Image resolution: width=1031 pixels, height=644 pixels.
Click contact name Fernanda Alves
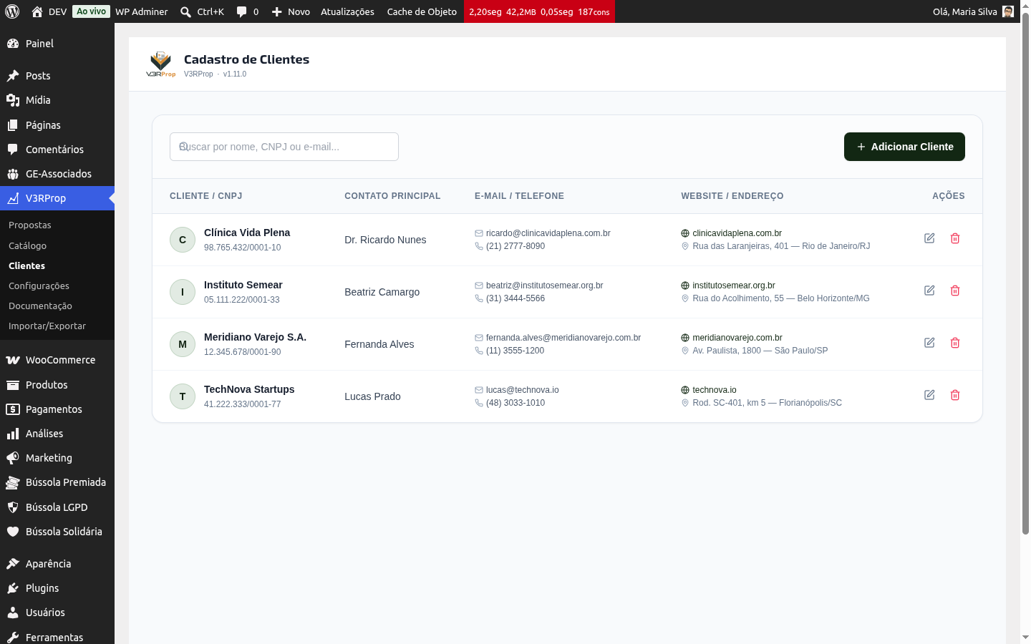click(379, 344)
